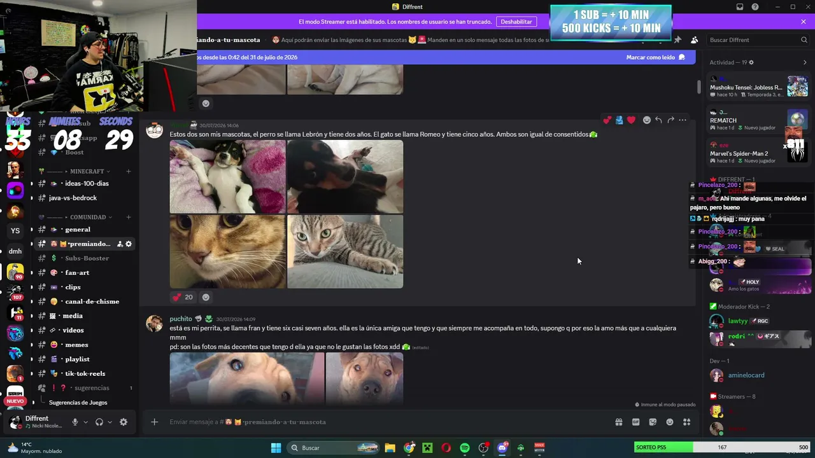Expand microphone input options arrow
This screenshot has width=815, height=458.
85,422
